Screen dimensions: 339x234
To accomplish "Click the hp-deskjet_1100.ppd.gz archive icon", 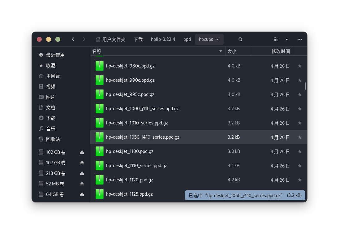I will pos(100,151).
